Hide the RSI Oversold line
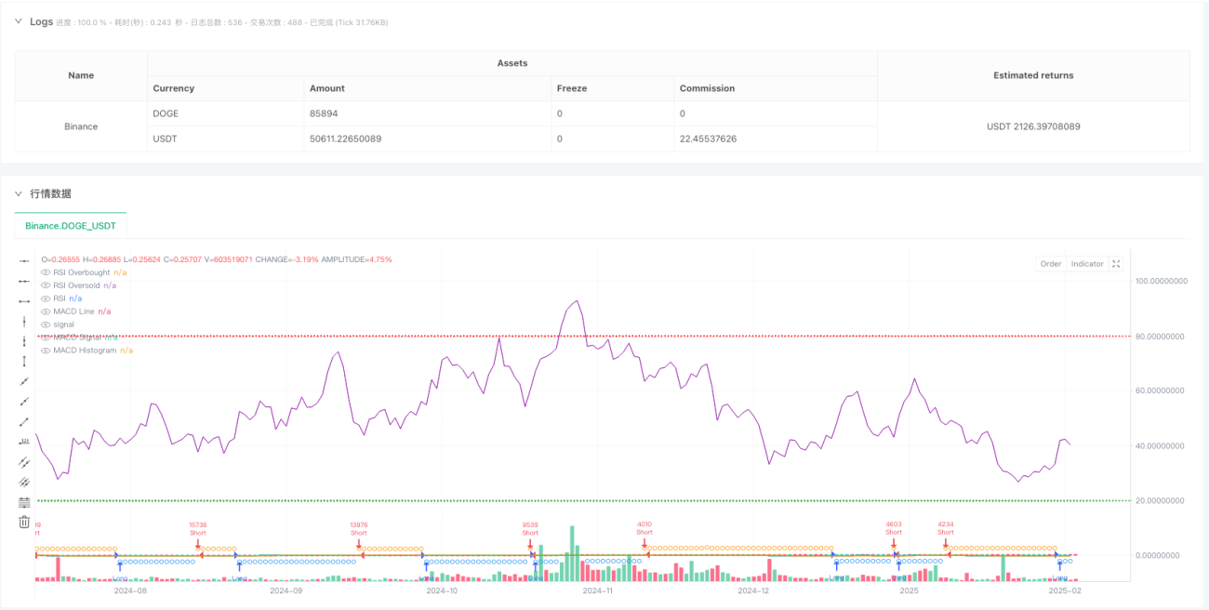Screen dimensions: 1209x610 coord(46,285)
